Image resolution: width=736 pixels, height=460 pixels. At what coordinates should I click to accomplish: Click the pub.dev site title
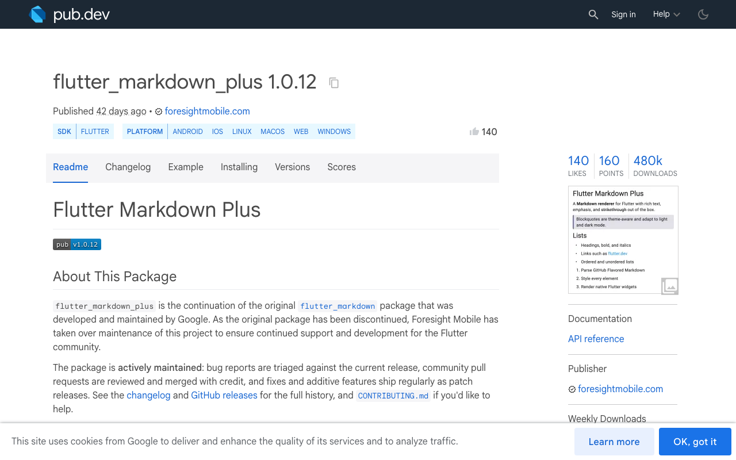(x=82, y=14)
